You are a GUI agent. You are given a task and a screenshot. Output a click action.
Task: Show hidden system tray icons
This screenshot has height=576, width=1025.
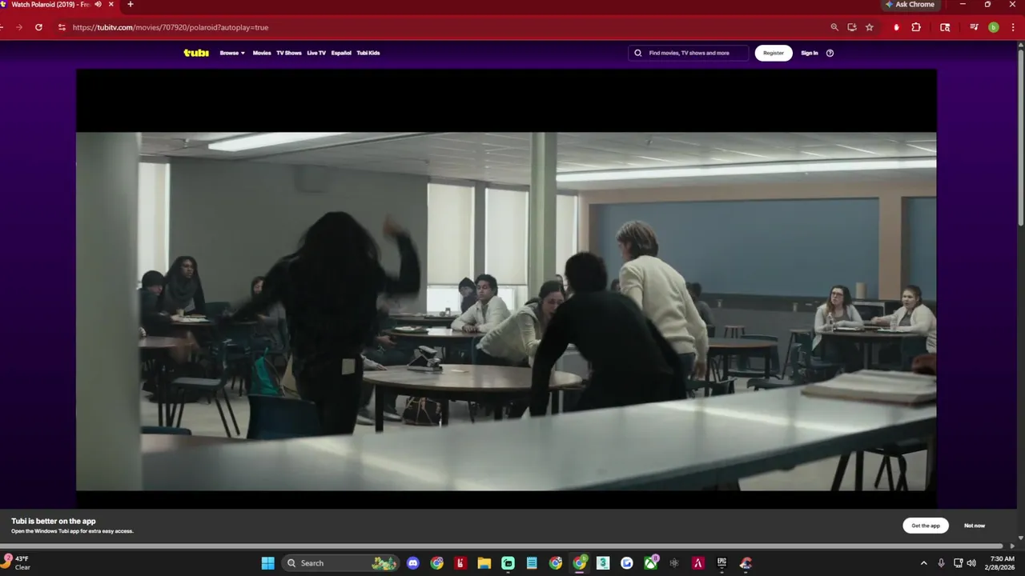click(923, 563)
